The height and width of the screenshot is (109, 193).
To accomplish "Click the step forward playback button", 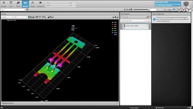I will coord(184,9).
